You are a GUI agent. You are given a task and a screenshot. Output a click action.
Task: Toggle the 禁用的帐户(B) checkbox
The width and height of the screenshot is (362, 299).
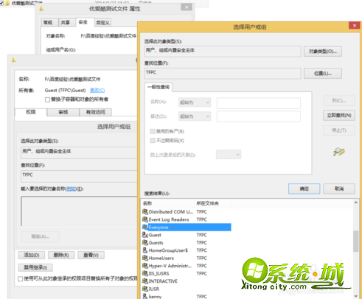click(153, 131)
